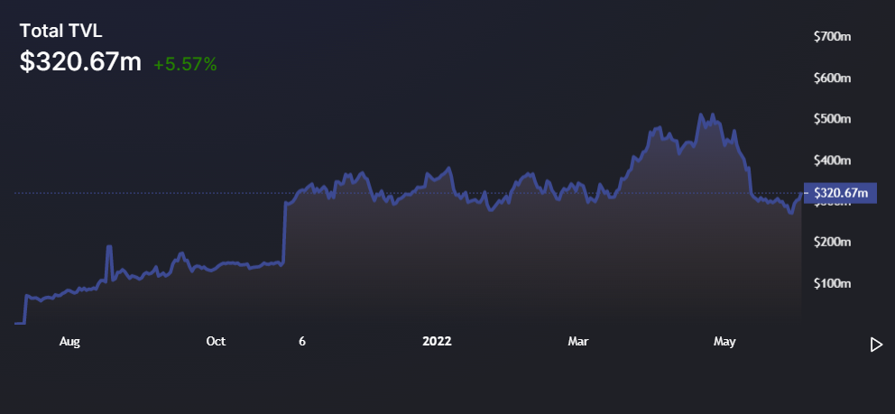The width and height of the screenshot is (895, 414).
Task: Click the play arrow icon at bottom right
Action: (x=875, y=345)
